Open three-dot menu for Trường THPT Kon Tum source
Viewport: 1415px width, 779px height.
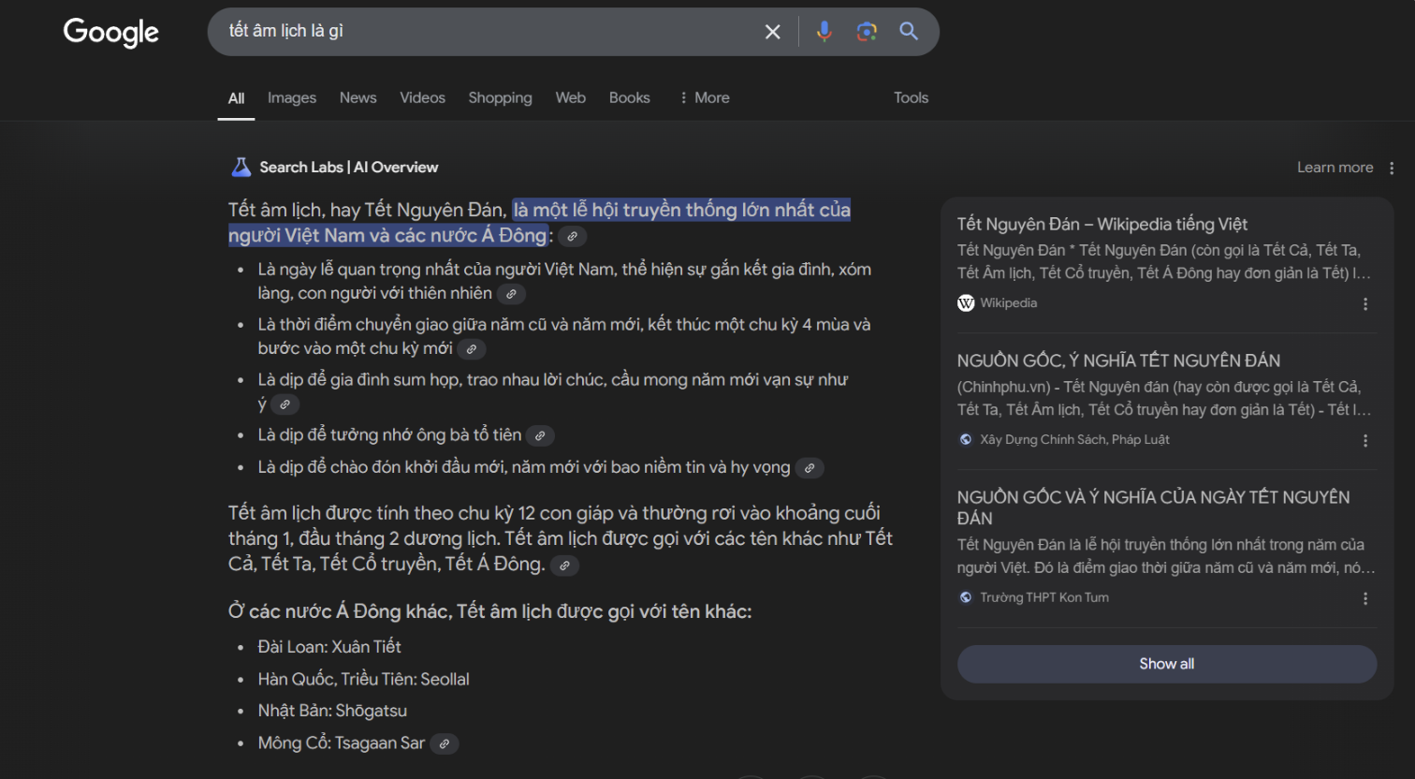point(1365,599)
